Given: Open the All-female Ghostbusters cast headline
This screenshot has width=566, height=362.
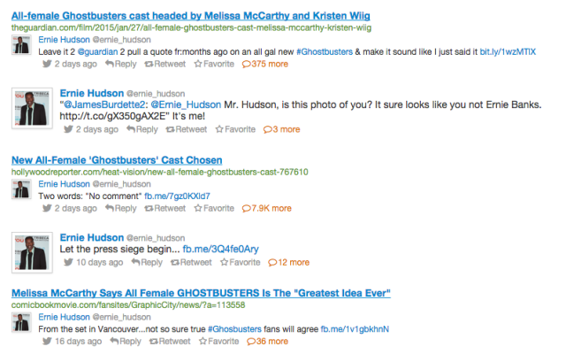Looking at the screenshot, I should pos(189,16).
